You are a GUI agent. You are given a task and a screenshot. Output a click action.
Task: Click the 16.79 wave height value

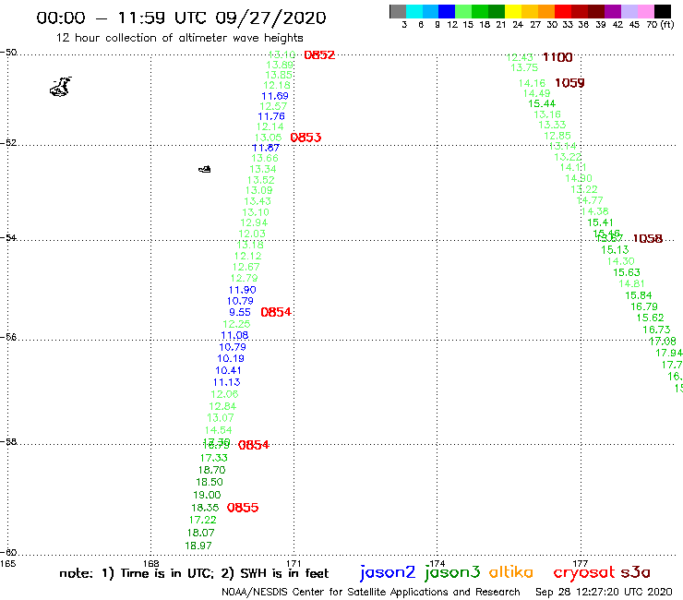coord(644,306)
